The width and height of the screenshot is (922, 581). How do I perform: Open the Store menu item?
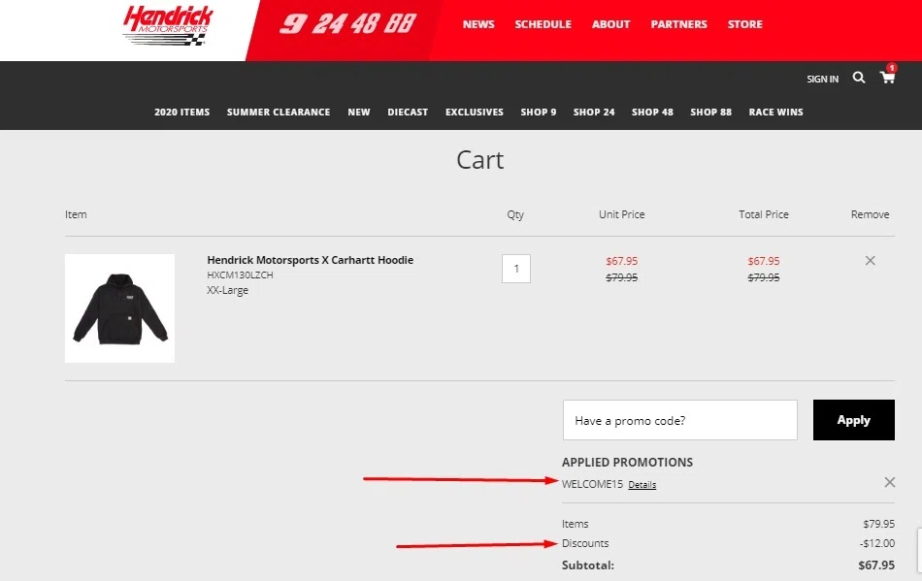point(745,24)
